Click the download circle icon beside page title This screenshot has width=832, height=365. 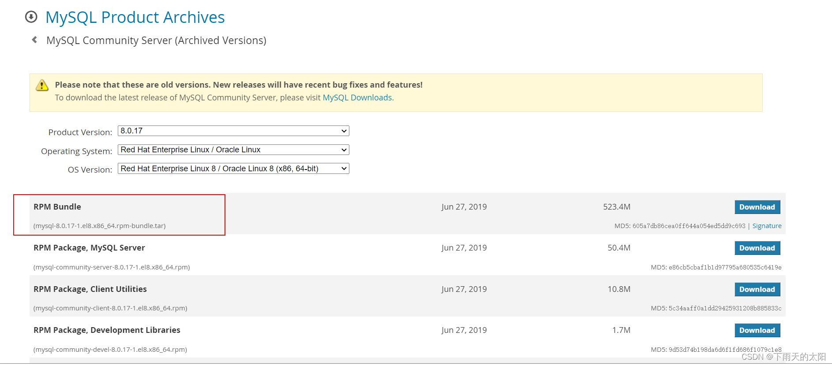[31, 17]
